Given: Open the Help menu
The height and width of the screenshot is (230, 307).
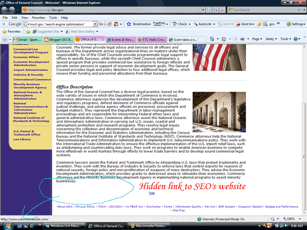Looking at the screenshot, I should click(x=64, y=17).
